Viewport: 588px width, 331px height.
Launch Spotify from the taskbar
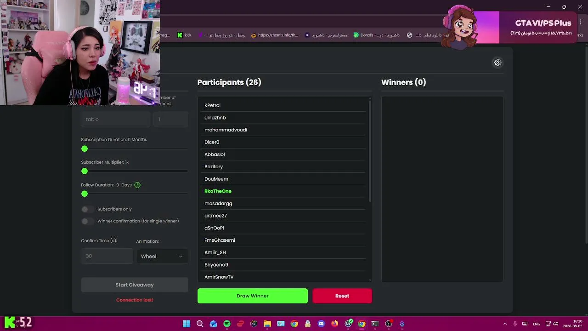point(227,324)
